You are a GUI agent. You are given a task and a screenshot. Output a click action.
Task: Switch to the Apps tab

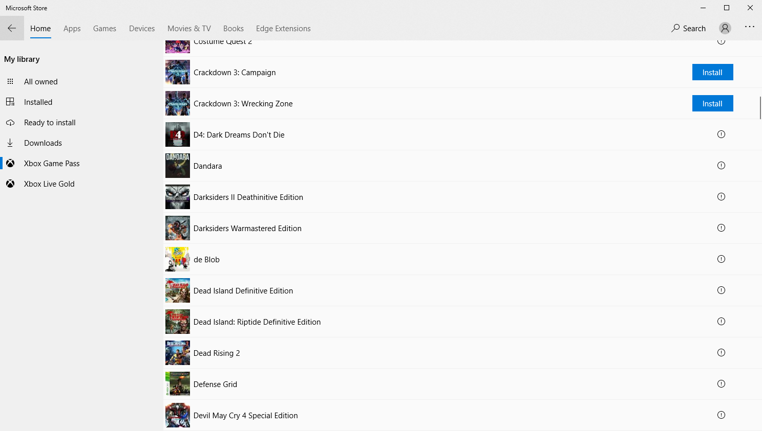tap(72, 29)
